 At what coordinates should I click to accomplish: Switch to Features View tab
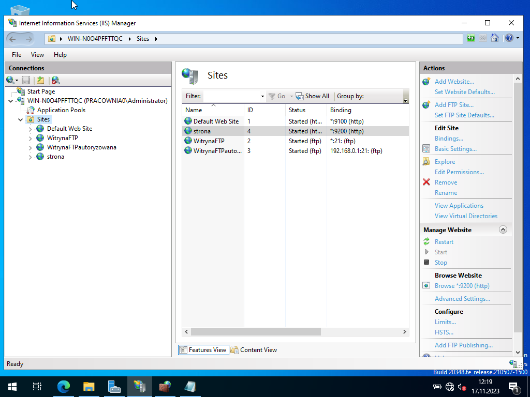pyautogui.click(x=203, y=350)
